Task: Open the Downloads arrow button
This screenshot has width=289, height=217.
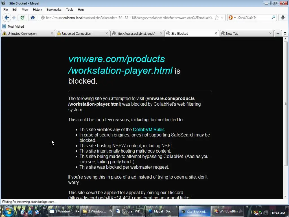Action: (x=283, y=18)
